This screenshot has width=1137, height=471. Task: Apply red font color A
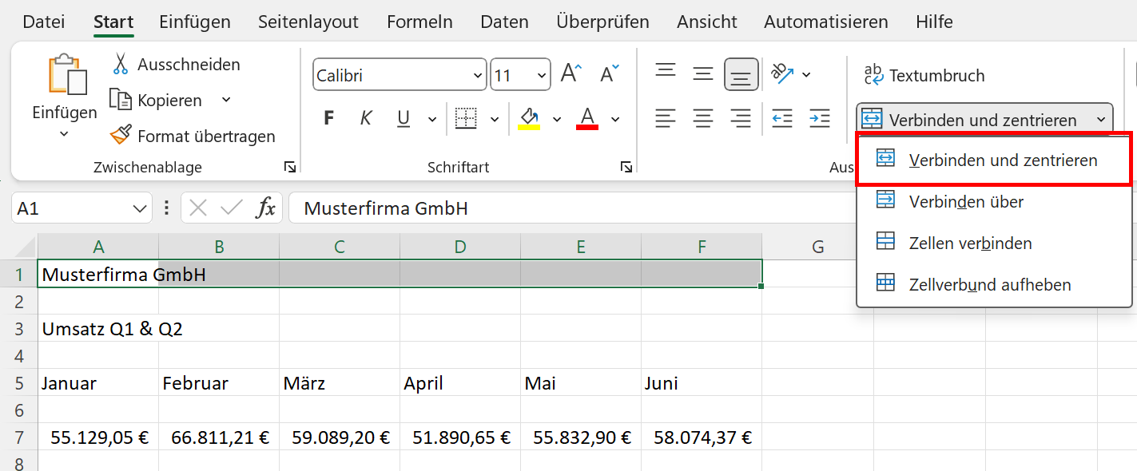coord(587,119)
